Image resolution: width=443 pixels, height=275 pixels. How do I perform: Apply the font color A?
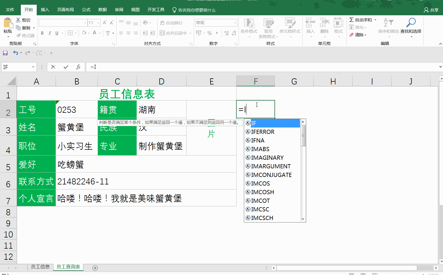pyautogui.click(x=95, y=33)
